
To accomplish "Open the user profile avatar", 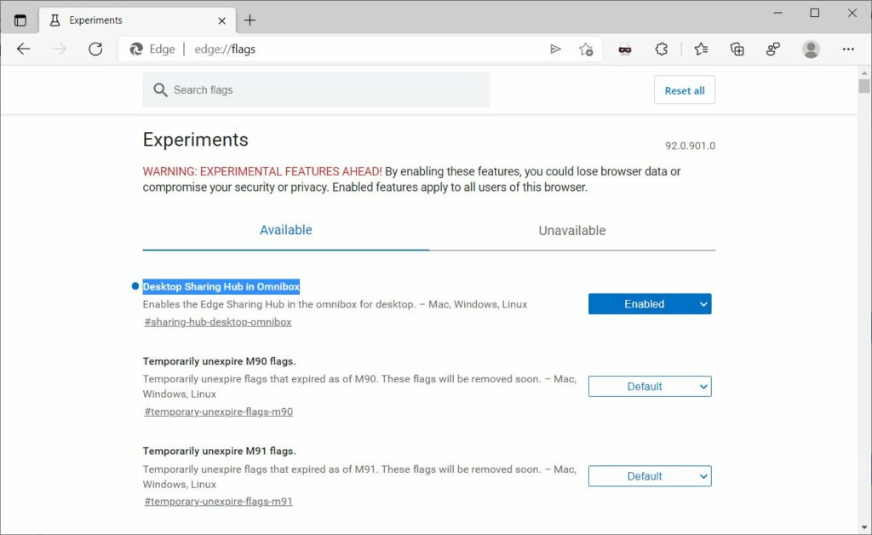I will (x=811, y=49).
